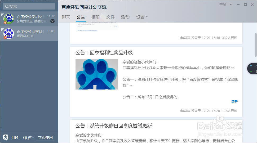Image resolution: width=257 pixels, height=143 pixels.
Task: Open the 活动 tab
Action: click(x=125, y=17)
